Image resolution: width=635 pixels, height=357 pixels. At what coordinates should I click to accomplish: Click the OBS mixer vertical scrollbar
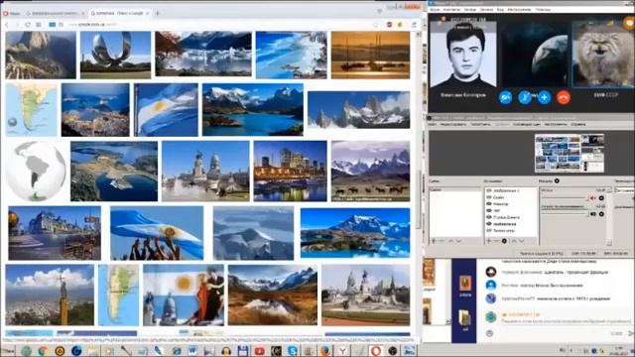click(609, 216)
